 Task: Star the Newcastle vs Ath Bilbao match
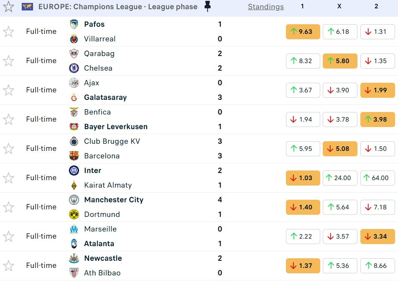tap(8, 265)
